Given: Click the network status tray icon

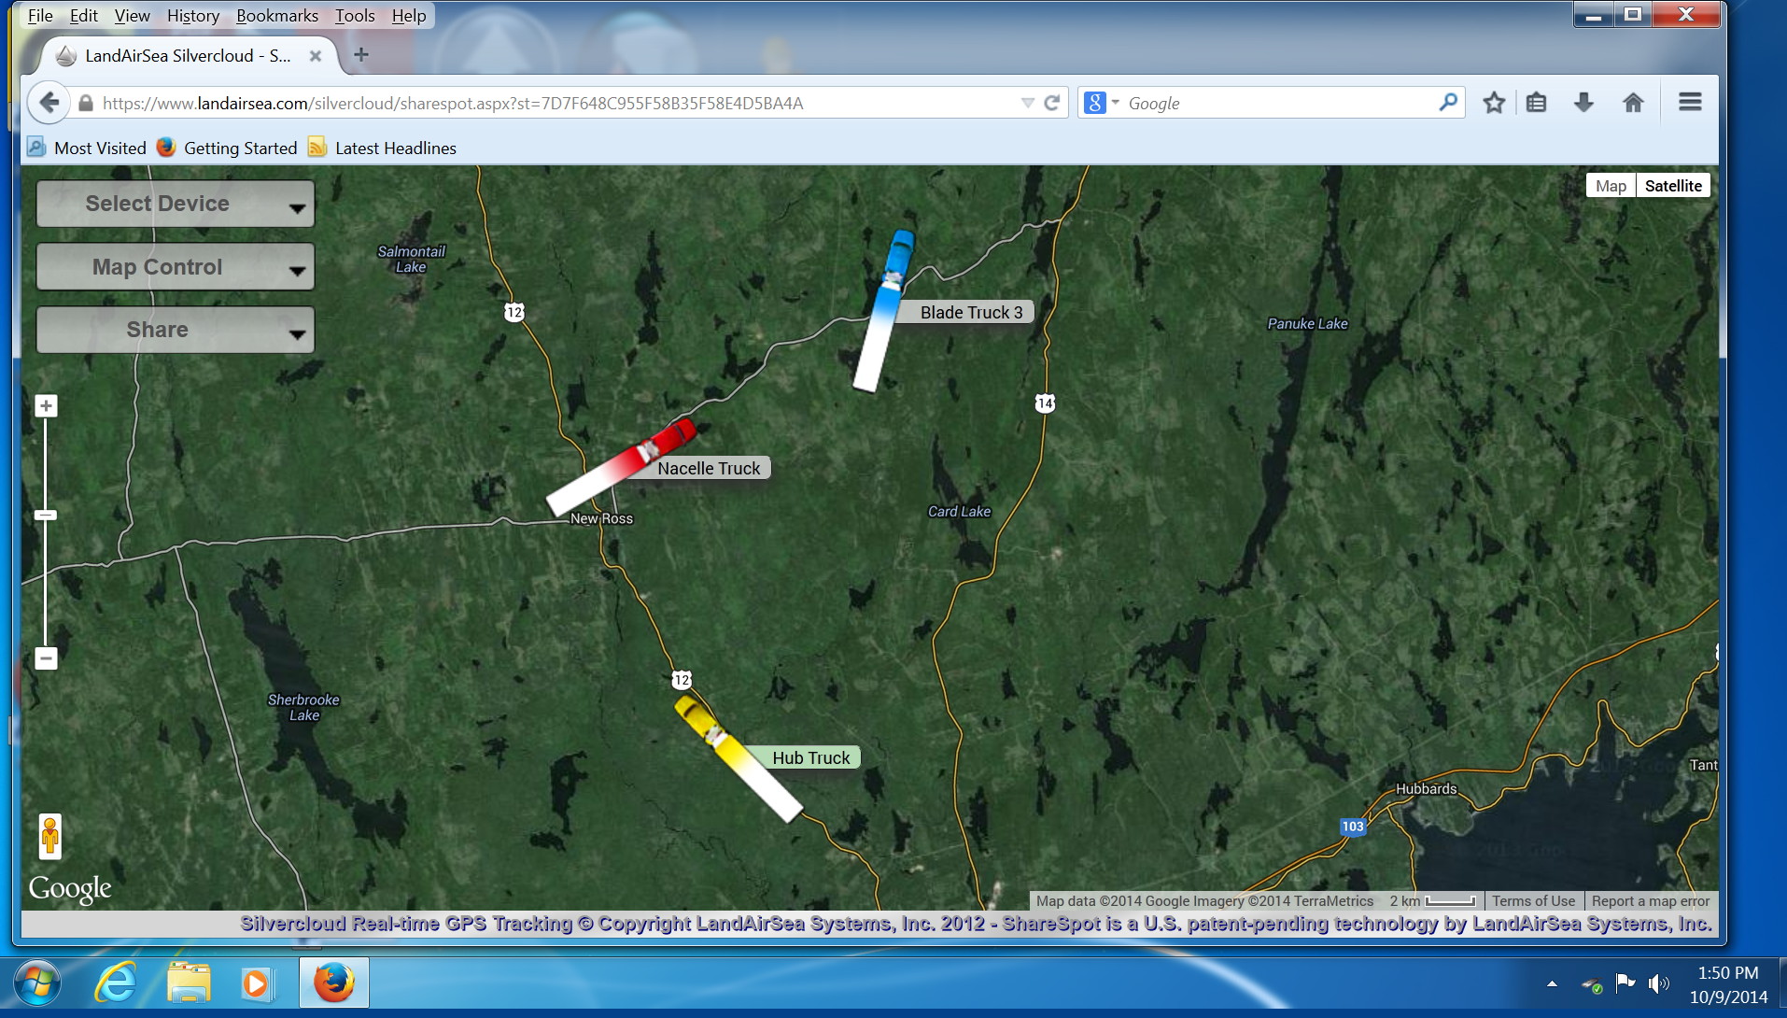Looking at the screenshot, I should click(x=1591, y=984).
